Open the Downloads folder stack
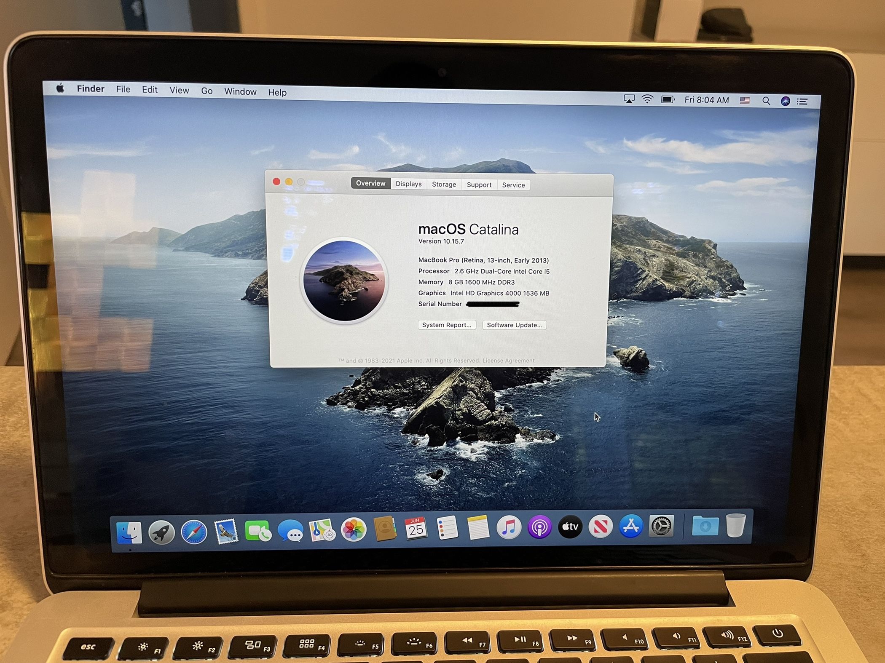The width and height of the screenshot is (885, 663). point(705,526)
